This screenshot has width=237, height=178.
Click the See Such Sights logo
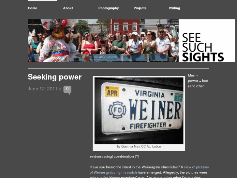tap(207, 40)
